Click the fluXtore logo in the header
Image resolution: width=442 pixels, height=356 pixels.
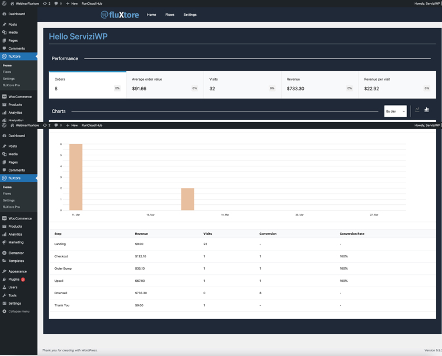[120, 15]
